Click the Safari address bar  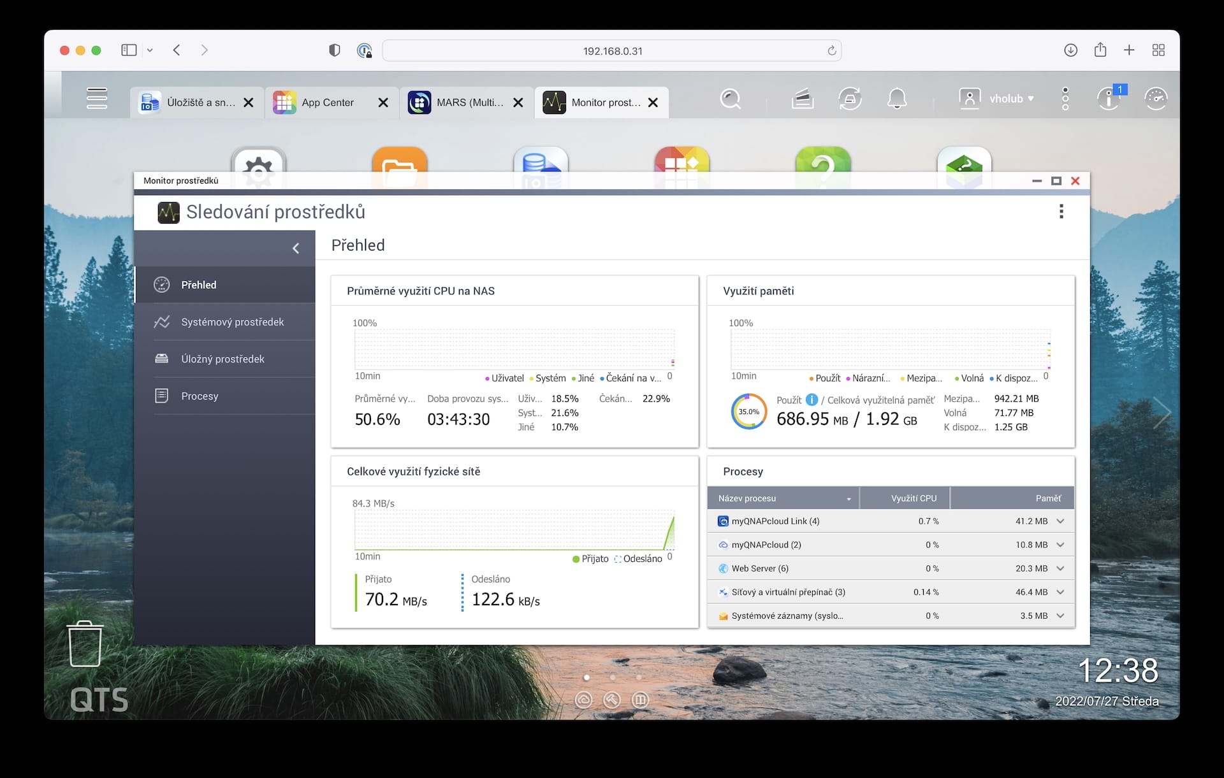click(611, 51)
